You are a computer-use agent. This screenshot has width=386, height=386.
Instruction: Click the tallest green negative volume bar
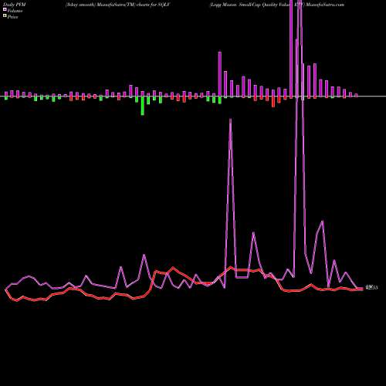[143, 106]
